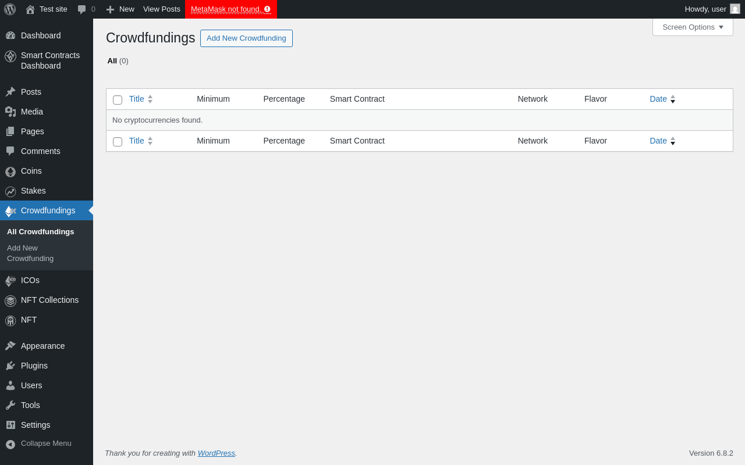745x465 pixels.
Task: Open Add New Crowdfunding submenu item
Action: [x=30, y=253]
